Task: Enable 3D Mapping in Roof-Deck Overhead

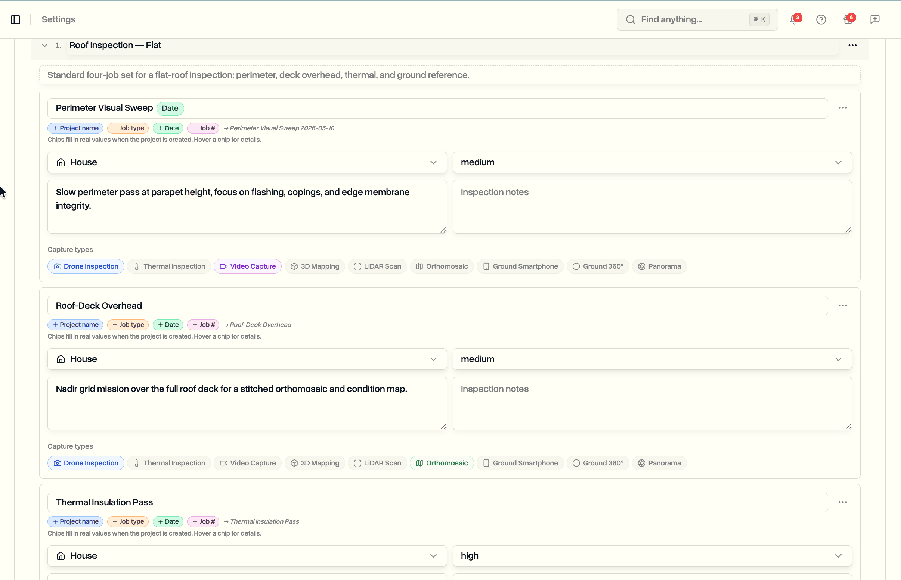Action: tap(315, 463)
